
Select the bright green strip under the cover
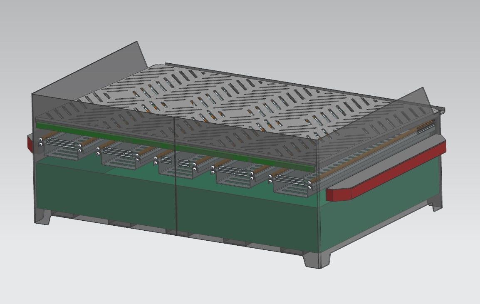pyautogui.click(x=175, y=147)
